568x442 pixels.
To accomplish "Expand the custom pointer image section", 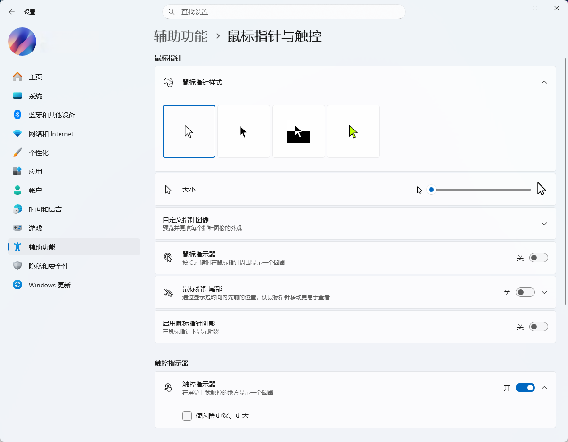I will pyautogui.click(x=544, y=224).
